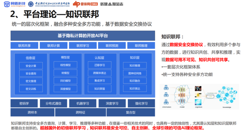Click the 知识推理 box

coord(135,65)
